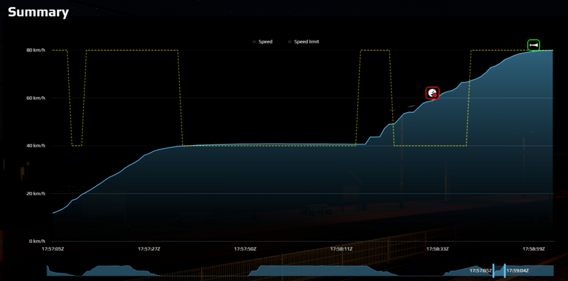The image size is (568, 281).
Task: Click the 17:57:27Z label on the time axis
Action: pyautogui.click(x=149, y=248)
